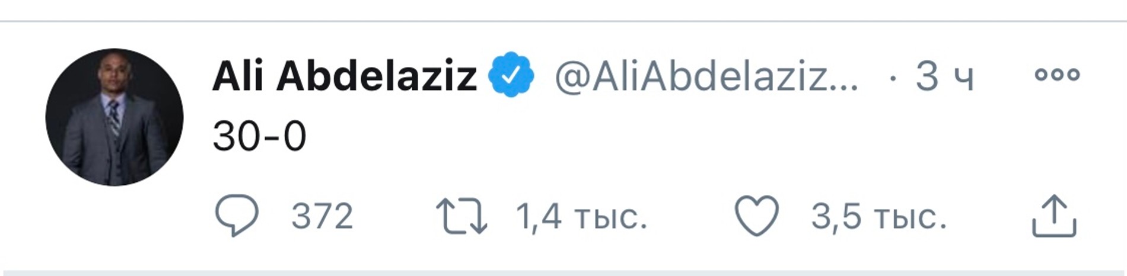Reply to the Ali Abdelaziz tweet
The height and width of the screenshot is (276, 1127).
pyautogui.click(x=236, y=216)
